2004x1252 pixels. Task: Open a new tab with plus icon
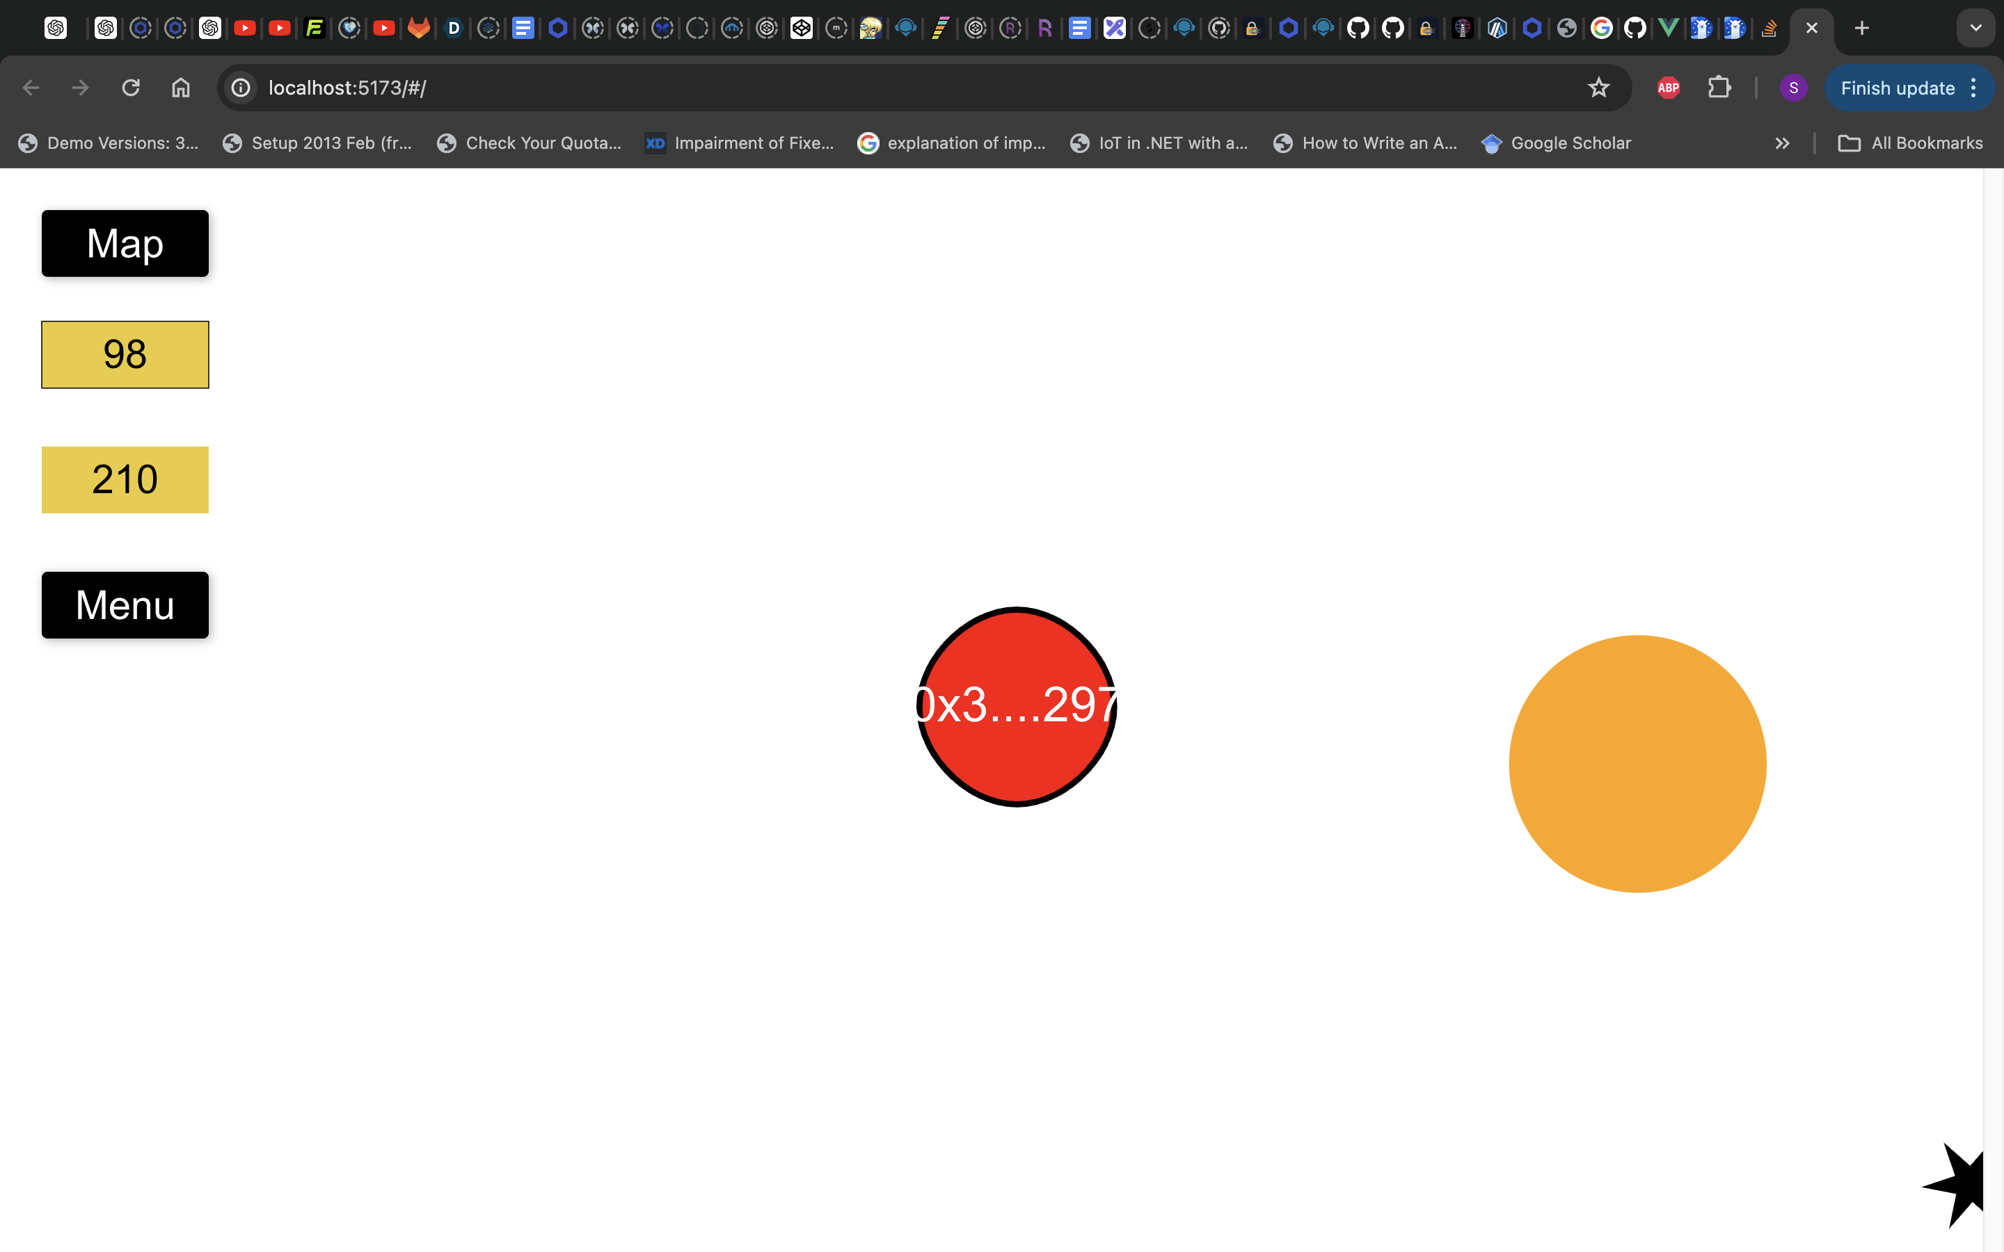pos(1861,28)
